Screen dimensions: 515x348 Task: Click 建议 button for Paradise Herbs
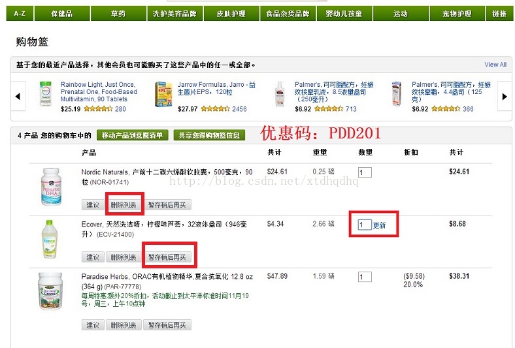[93, 325]
